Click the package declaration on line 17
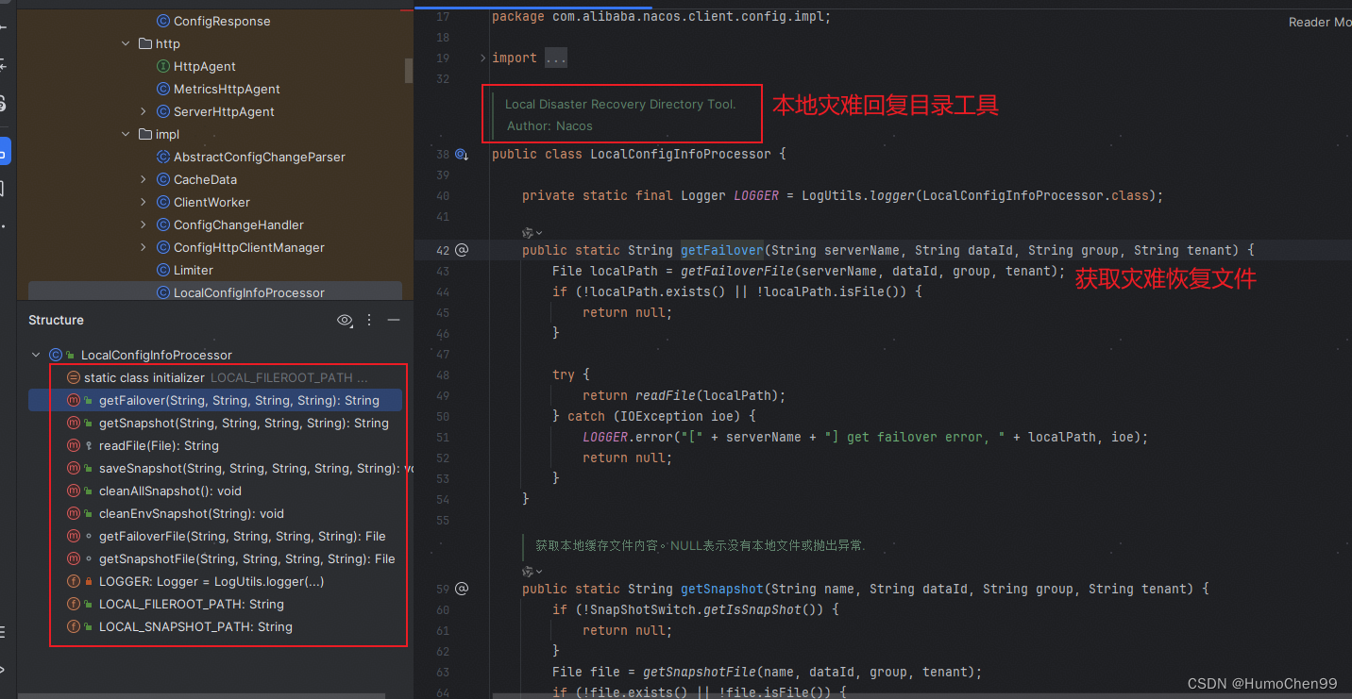This screenshot has width=1352, height=699. tap(661, 17)
